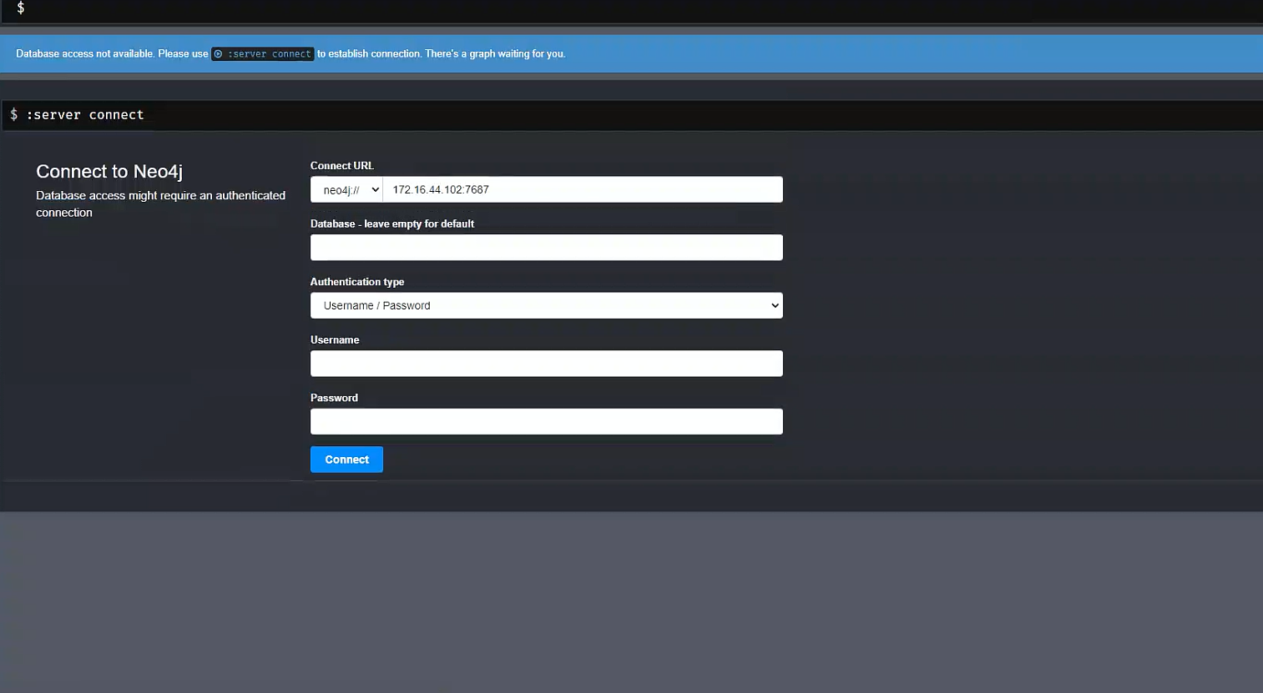Open the neo4j:// protocol scheme dropdown
Viewport: 1263px width, 693px height.
pos(347,189)
